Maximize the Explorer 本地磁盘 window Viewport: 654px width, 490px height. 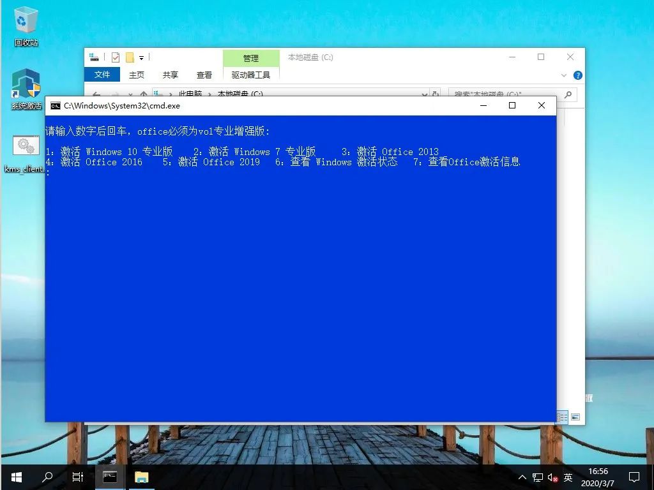[x=541, y=57]
